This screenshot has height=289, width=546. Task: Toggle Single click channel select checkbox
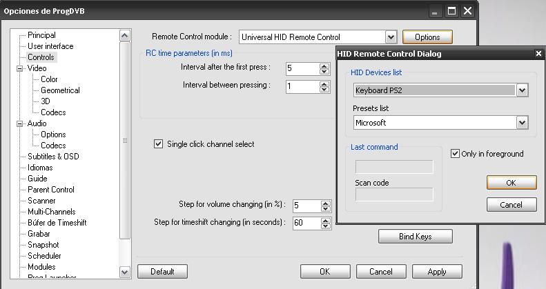(159, 144)
